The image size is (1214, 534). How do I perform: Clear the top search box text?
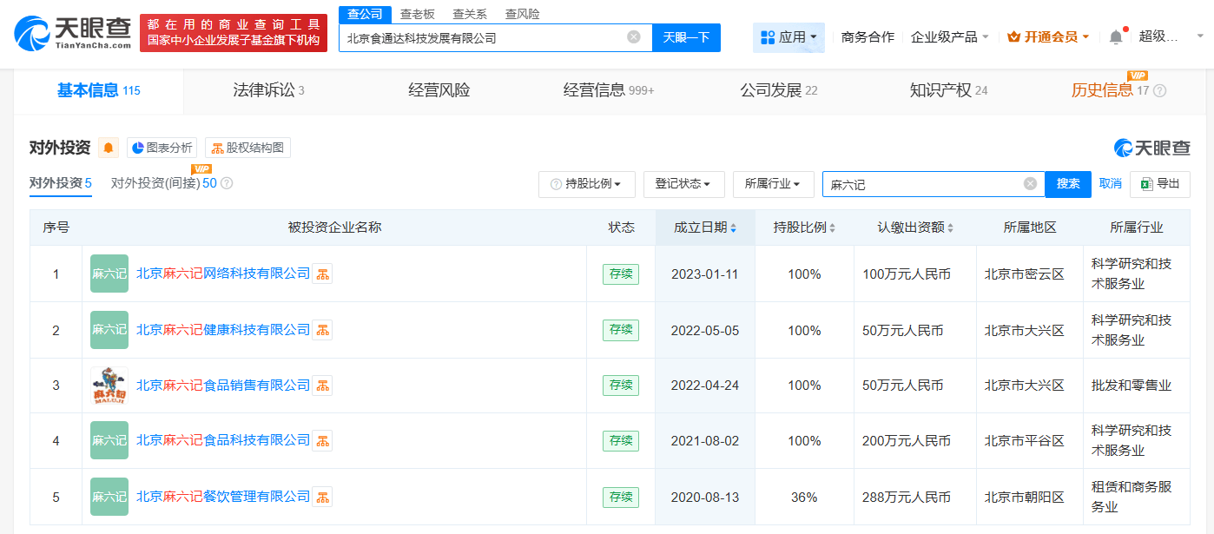coord(634,37)
